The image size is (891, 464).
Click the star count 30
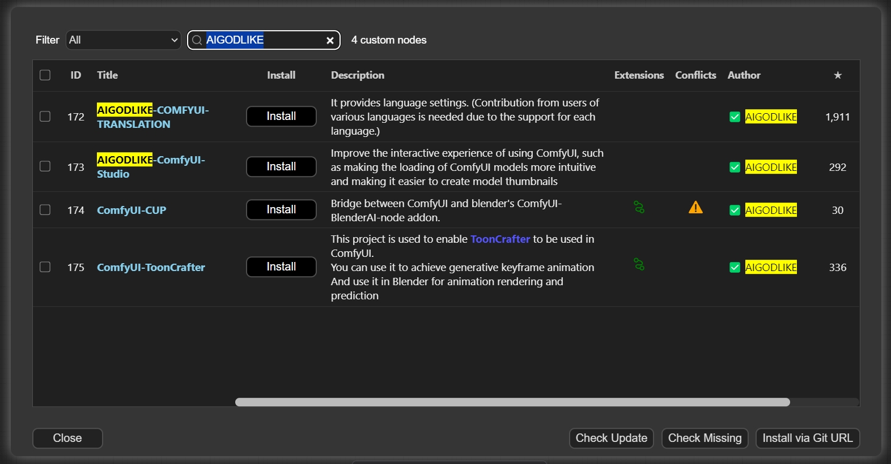[838, 210]
